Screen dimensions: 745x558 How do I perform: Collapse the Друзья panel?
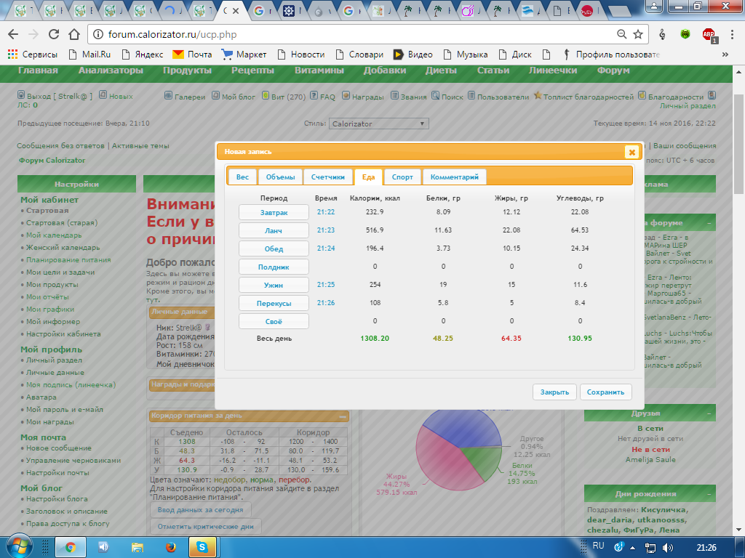(709, 413)
